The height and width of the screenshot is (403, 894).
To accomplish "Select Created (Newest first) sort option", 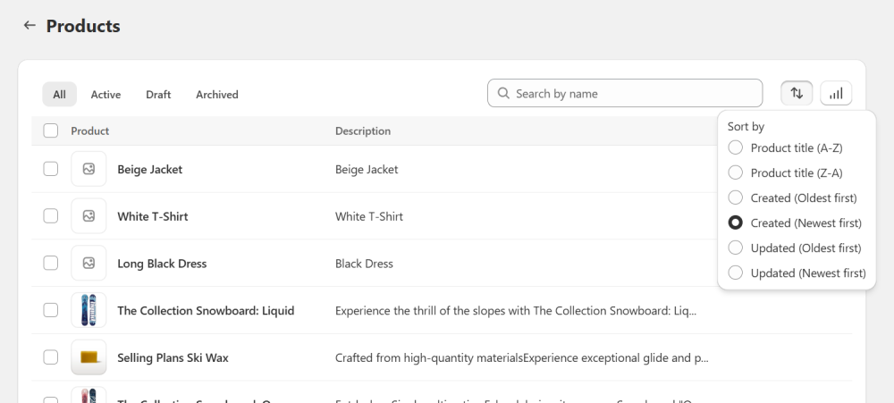I will (795, 222).
